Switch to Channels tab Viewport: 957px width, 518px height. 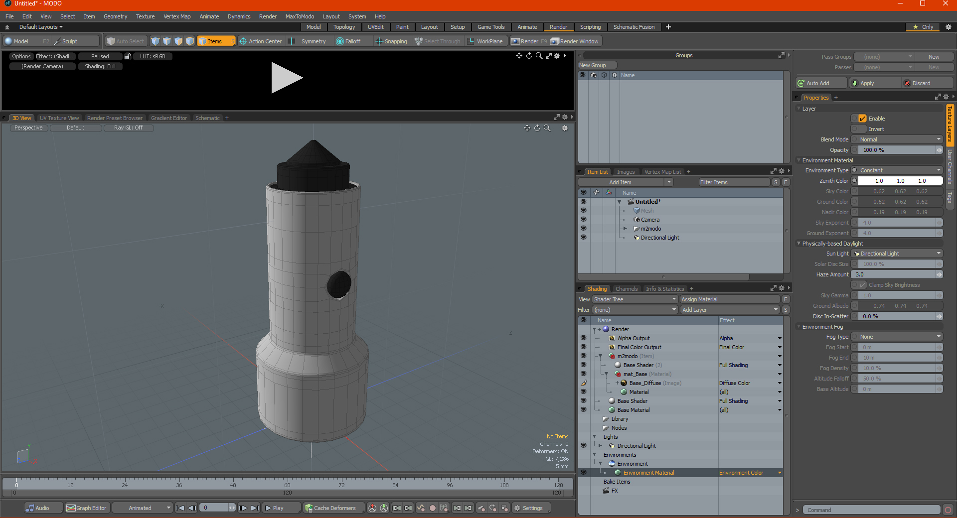coord(626,289)
